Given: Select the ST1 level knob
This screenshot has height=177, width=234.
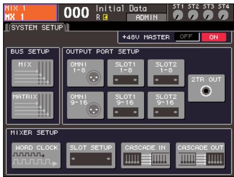Looking at the screenshot, I should 178,15.
